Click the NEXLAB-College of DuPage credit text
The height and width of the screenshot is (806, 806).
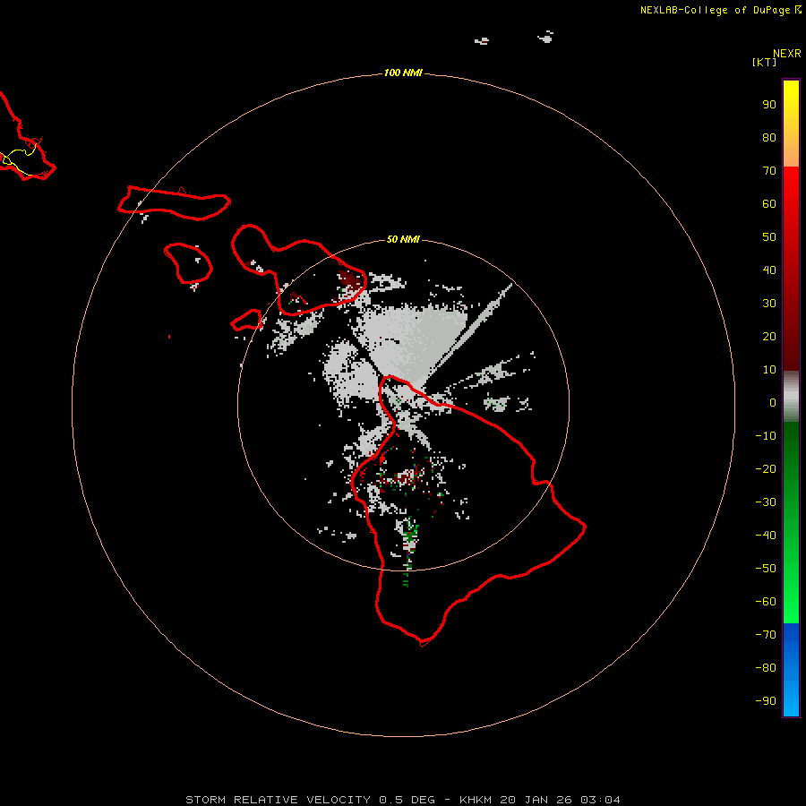[x=720, y=10]
